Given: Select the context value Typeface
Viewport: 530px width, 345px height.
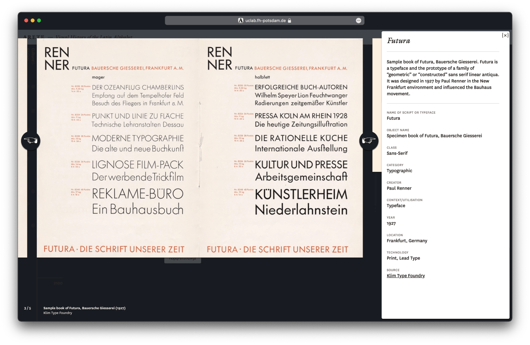Looking at the screenshot, I should pos(396,206).
